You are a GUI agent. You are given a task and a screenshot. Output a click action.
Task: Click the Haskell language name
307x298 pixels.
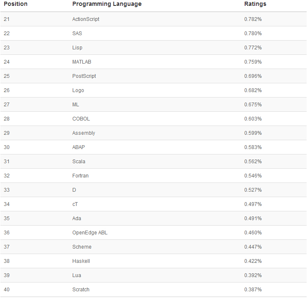point(81,261)
